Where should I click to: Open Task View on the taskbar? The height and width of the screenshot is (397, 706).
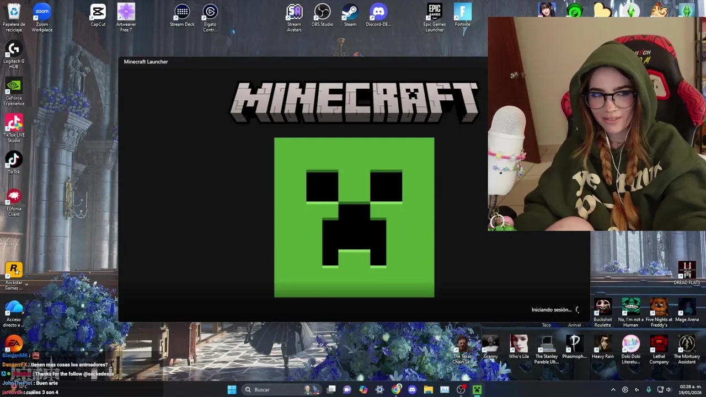pyautogui.click(x=331, y=390)
